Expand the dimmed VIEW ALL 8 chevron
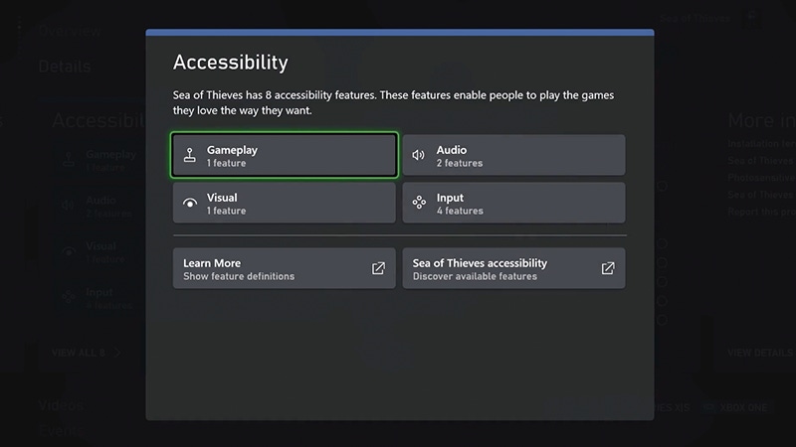 pos(117,353)
